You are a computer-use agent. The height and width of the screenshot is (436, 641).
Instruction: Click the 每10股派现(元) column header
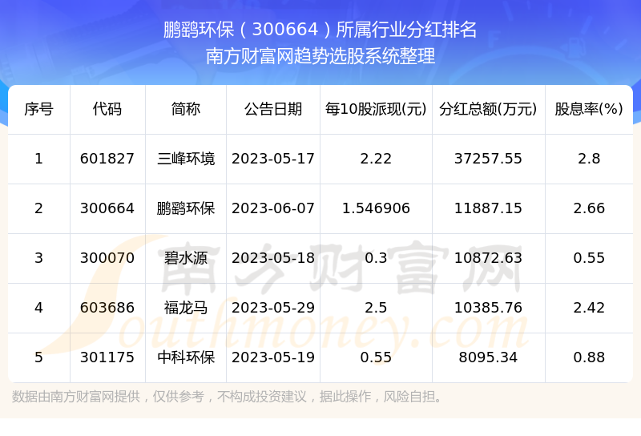(x=376, y=109)
